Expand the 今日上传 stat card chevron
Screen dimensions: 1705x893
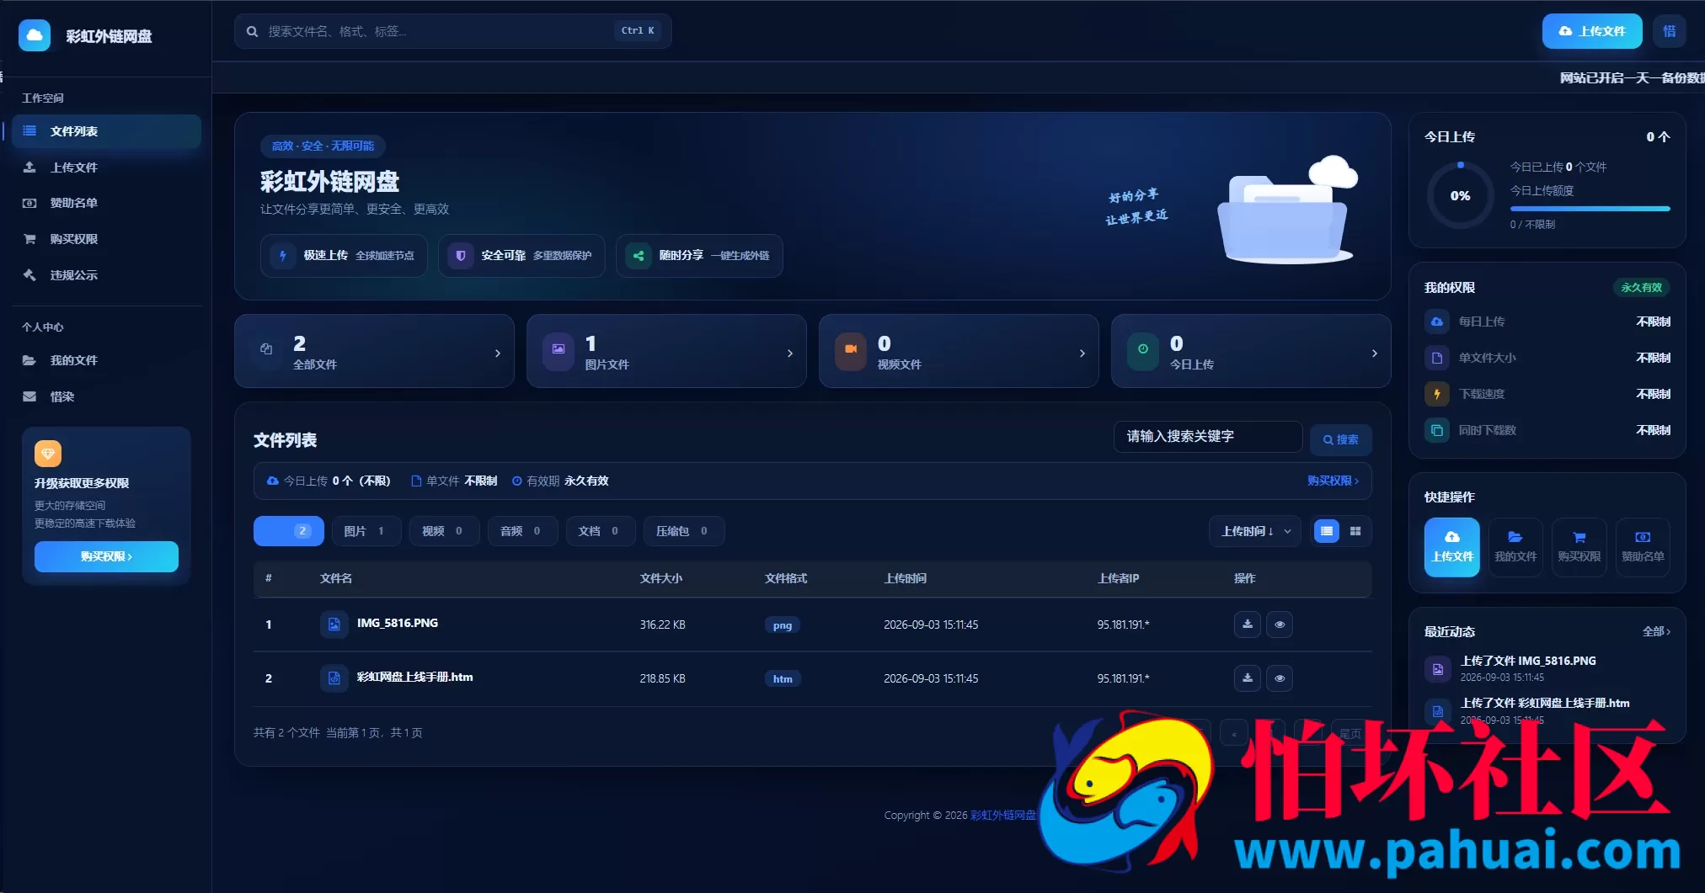tap(1375, 353)
